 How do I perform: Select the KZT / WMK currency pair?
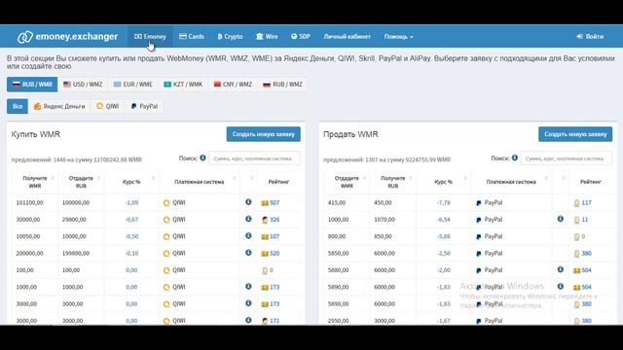pyautogui.click(x=183, y=85)
